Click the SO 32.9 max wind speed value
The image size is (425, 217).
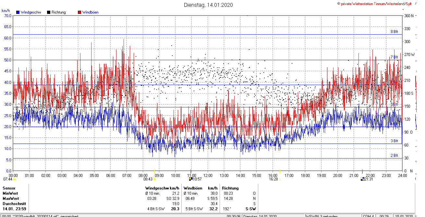click(173, 198)
